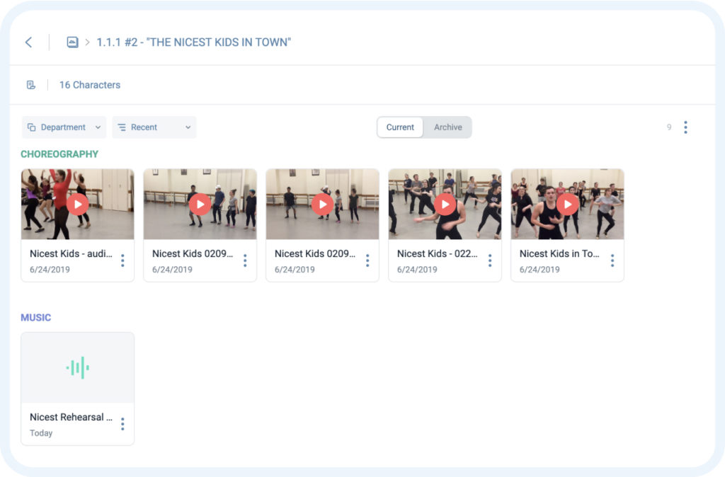Click the characters list icon
The height and width of the screenshot is (477, 725).
pos(31,85)
